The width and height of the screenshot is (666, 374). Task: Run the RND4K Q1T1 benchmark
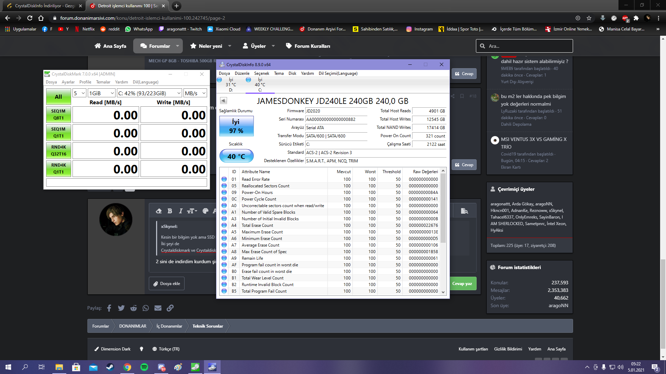pos(58,169)
